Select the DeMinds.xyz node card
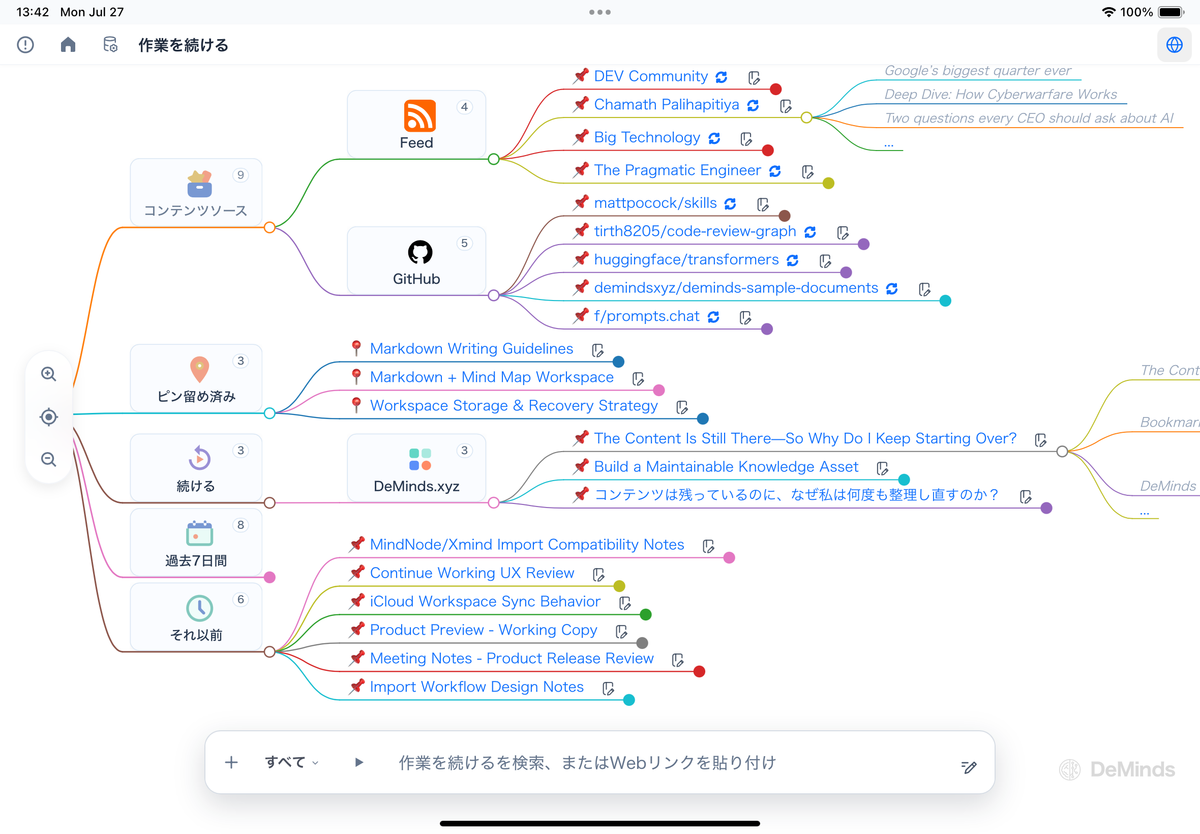Screen dimensions: 1200x834 click(x=416, y=468)
